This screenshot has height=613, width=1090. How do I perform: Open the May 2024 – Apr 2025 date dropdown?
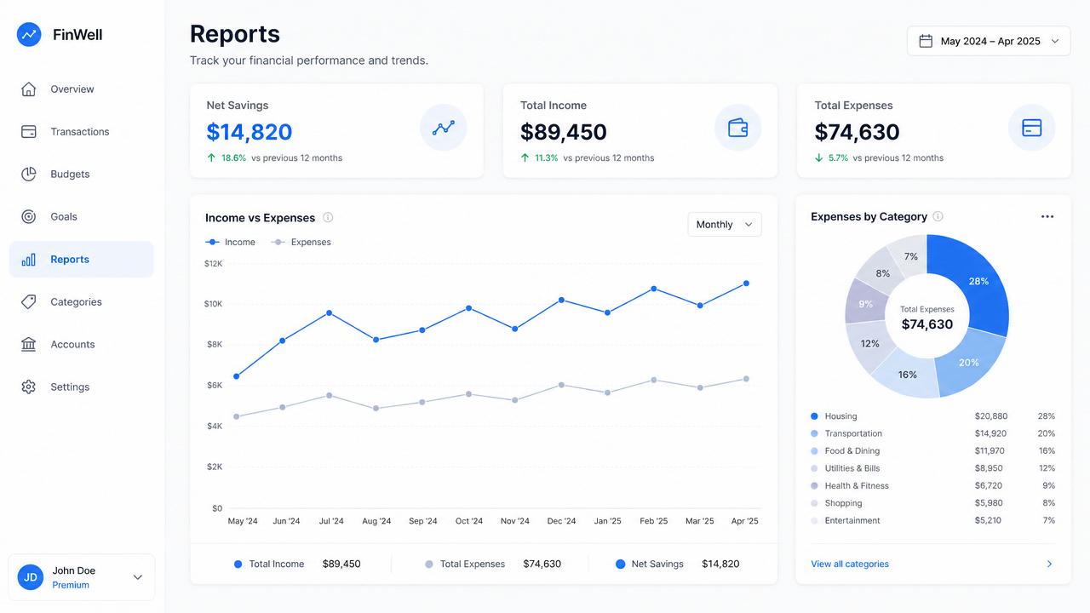click(989, 41)
